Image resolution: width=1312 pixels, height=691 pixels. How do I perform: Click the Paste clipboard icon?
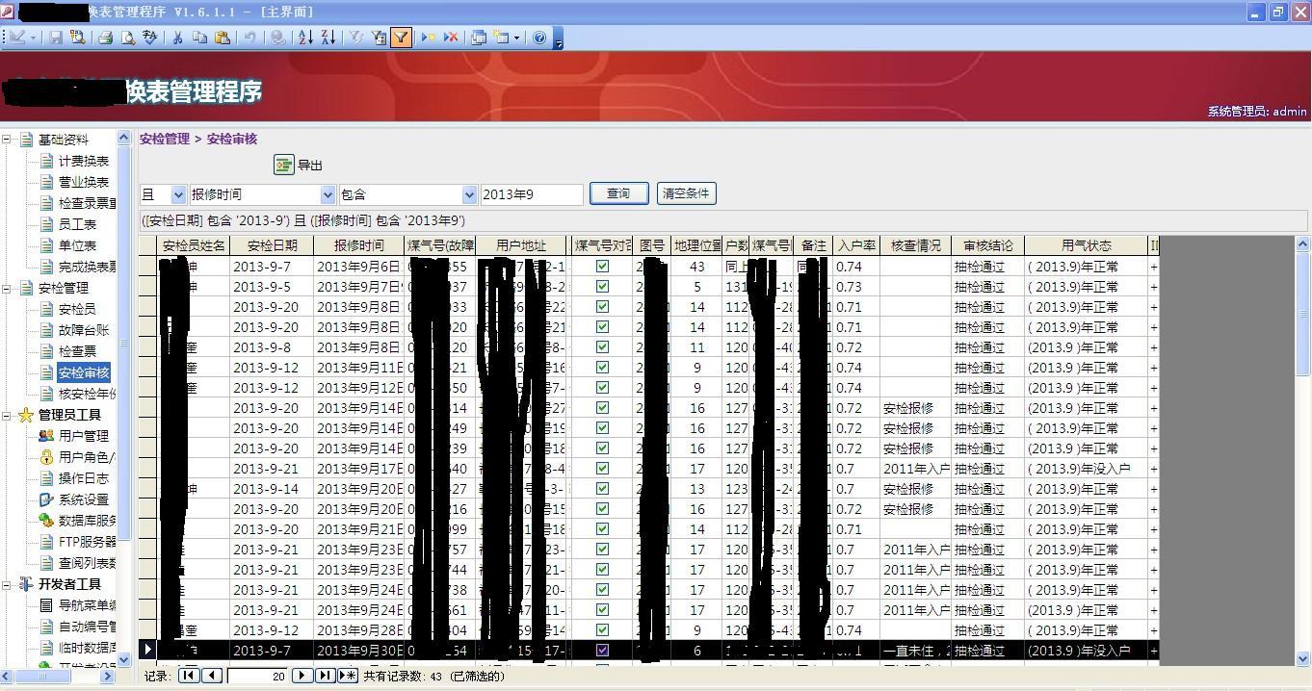[223, 38]
